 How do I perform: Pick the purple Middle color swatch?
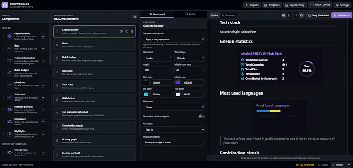coord(178,83)
